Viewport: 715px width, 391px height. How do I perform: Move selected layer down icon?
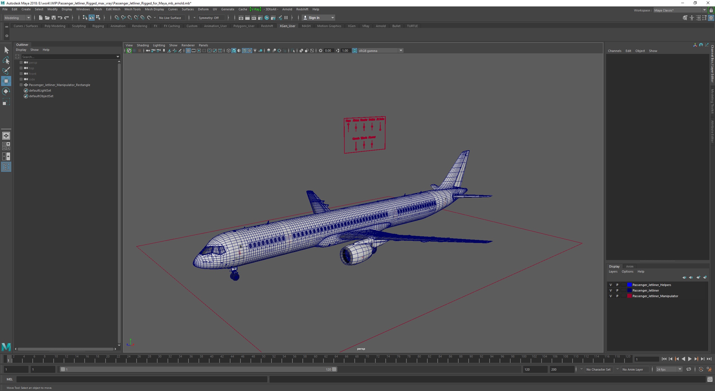click(691, 277)
